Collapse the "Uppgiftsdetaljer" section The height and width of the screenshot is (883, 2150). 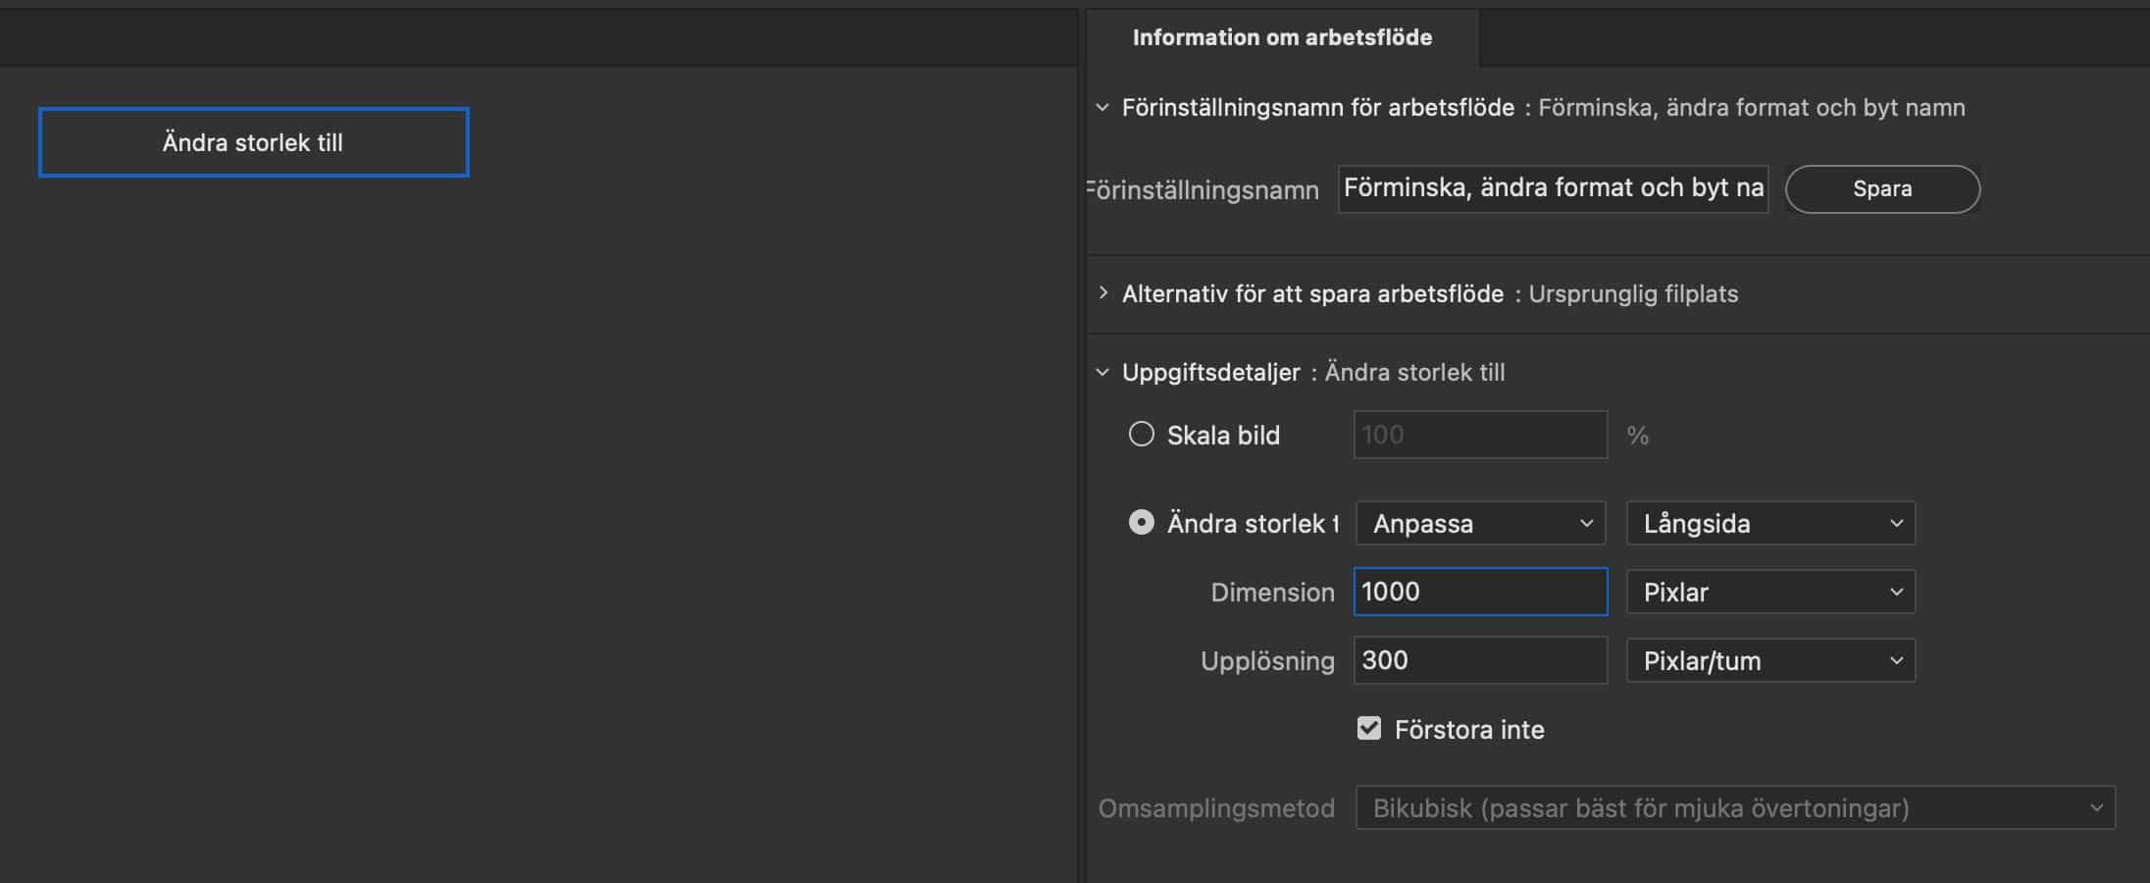[1102, 373]
